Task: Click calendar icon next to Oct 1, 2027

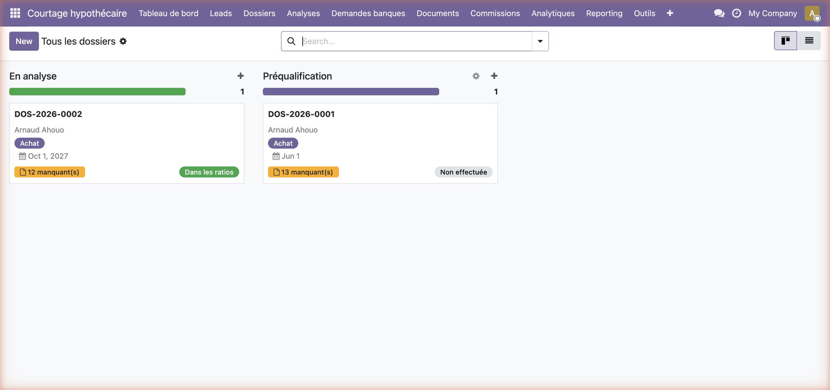Action: click(22, 156)
